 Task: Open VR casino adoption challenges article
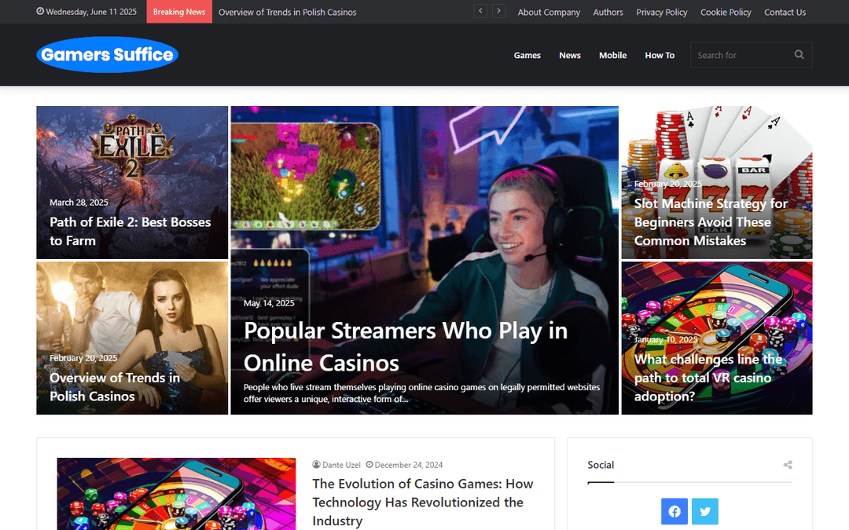[x=708, y=378]
